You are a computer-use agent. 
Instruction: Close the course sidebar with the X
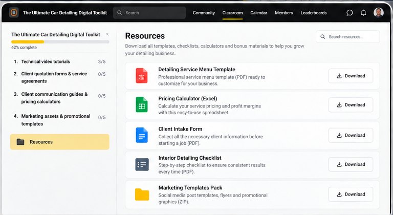(x=107, y=34)
